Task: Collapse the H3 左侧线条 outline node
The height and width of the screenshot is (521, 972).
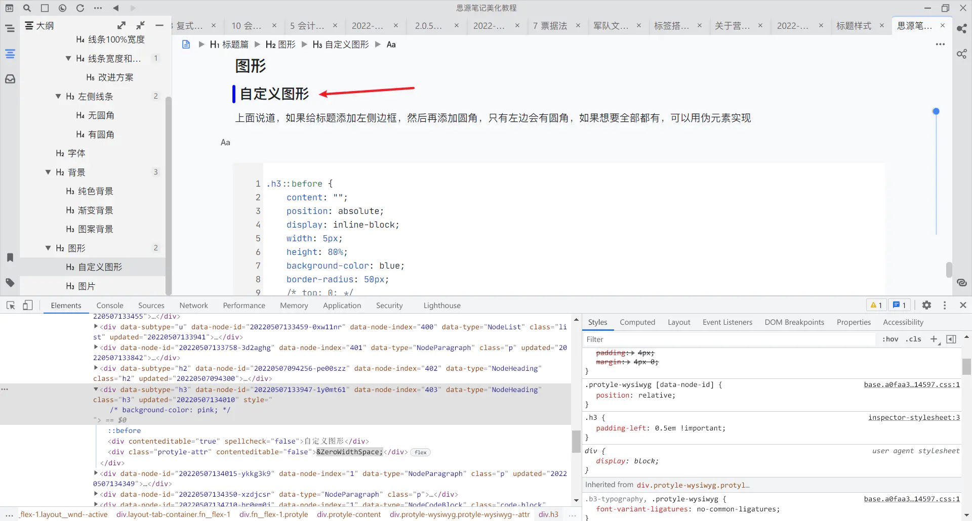Action: (58, 97)
